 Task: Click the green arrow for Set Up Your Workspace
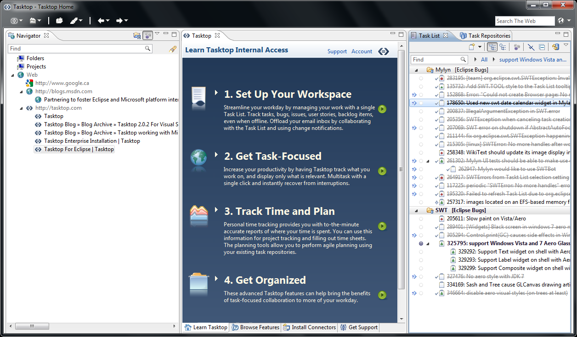point(382,109)
